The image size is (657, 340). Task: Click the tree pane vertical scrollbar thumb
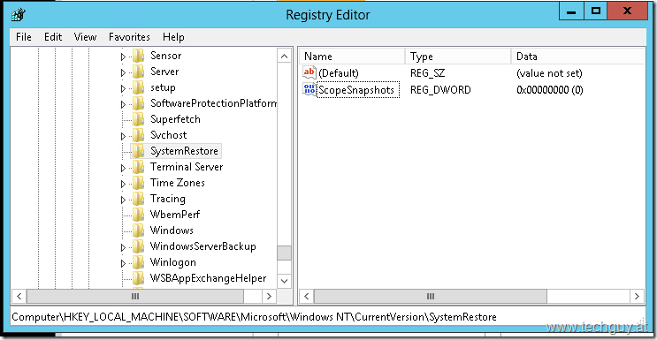pos(284,253)
